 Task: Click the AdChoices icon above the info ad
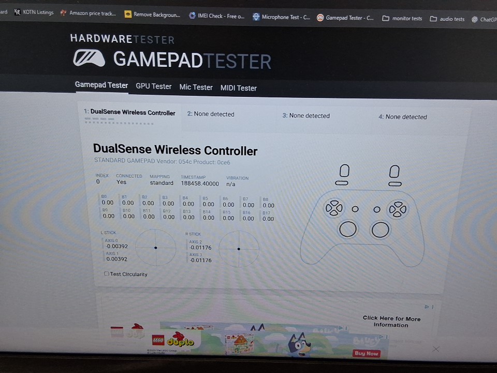click(427, 307)
